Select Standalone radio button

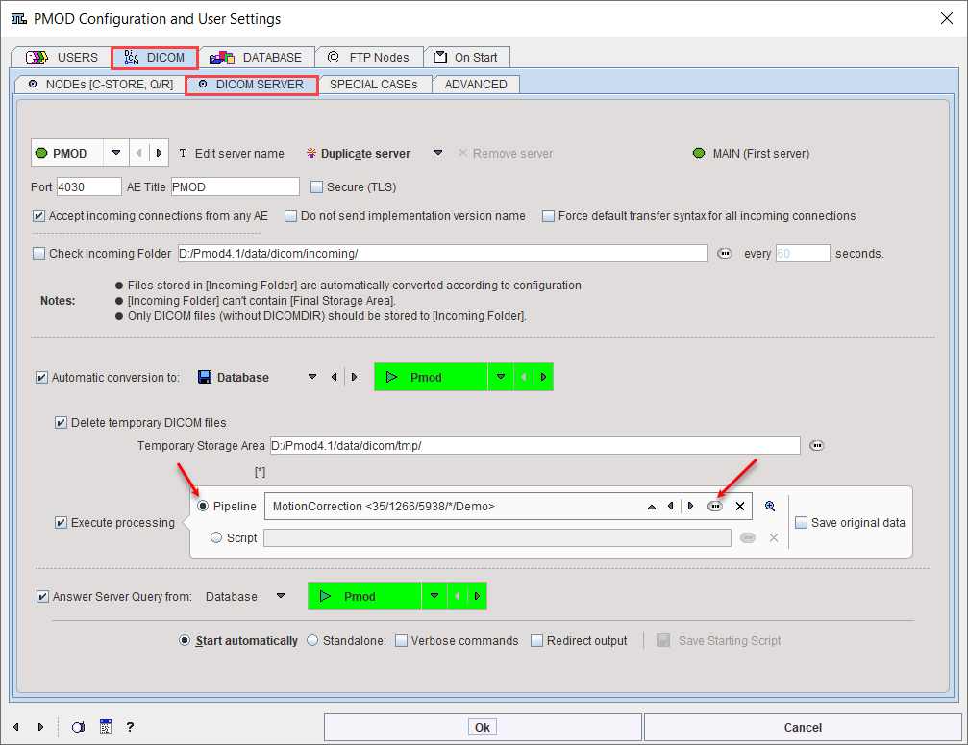(312, 640)
